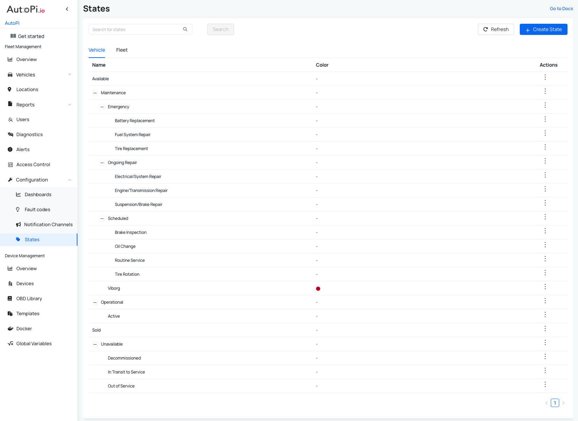The image size is (578, 421).
Task: Open actions menu for Brake Inspection row
Action: pyautogui.click(x=545, y=231)
